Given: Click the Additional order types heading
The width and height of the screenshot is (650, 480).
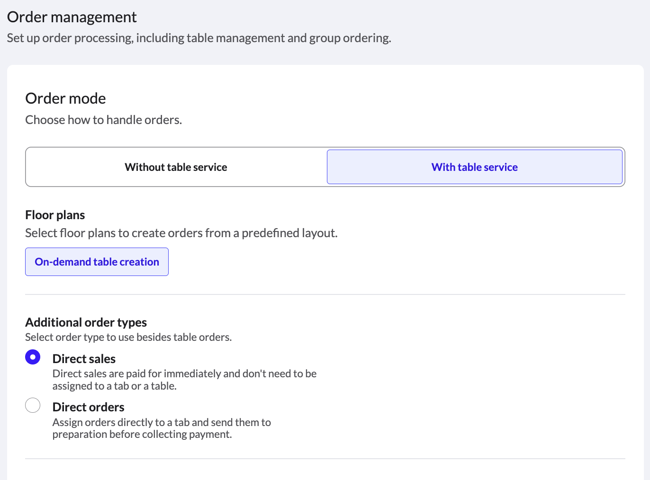Looking at the screenshot, I should point(86,322).
